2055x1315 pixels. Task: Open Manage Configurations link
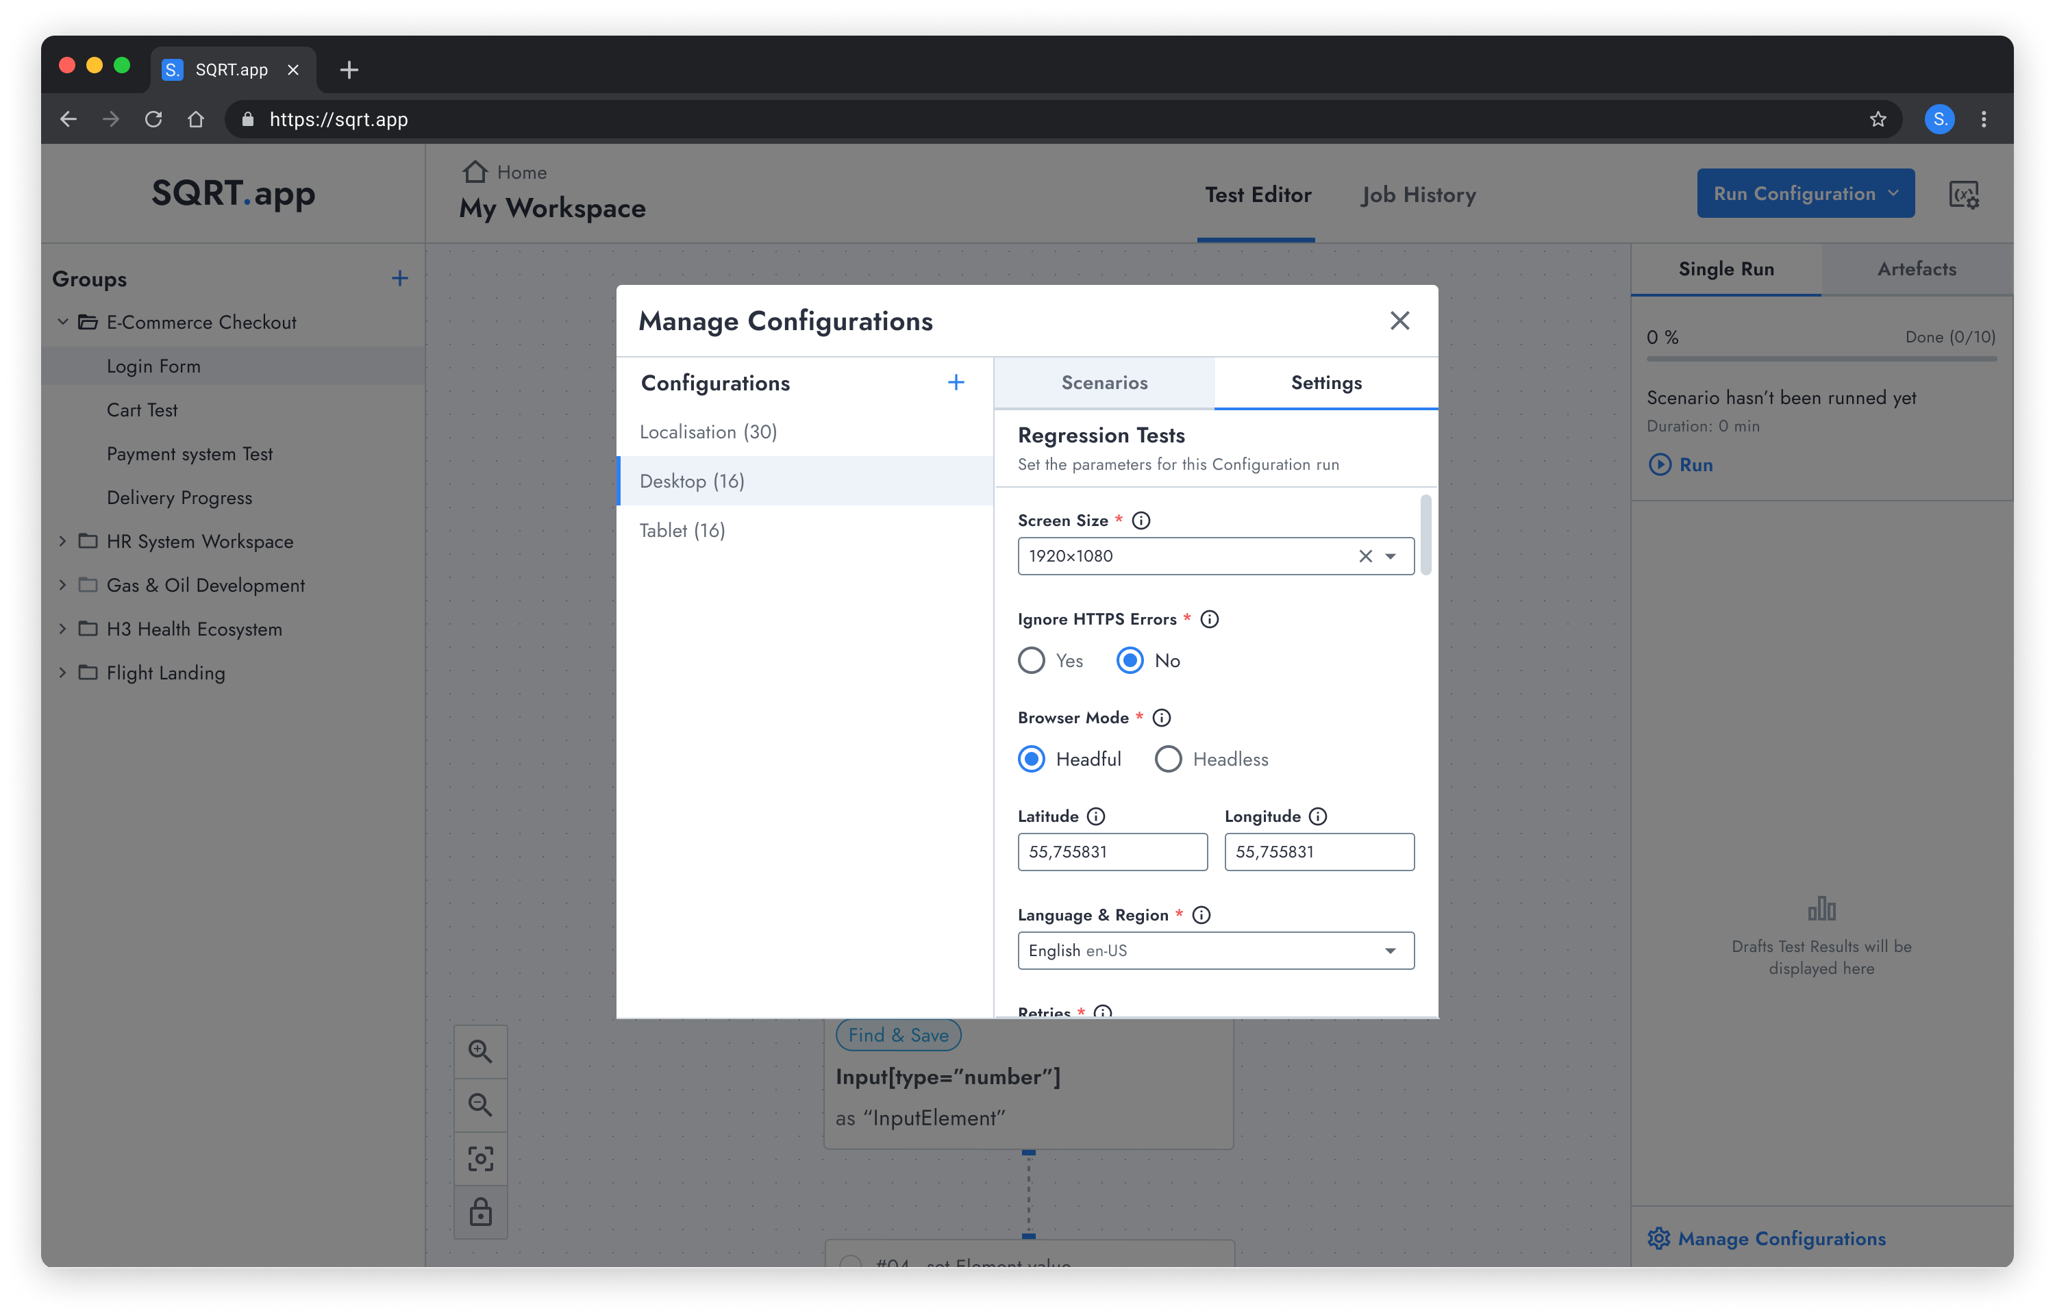1781,1239
